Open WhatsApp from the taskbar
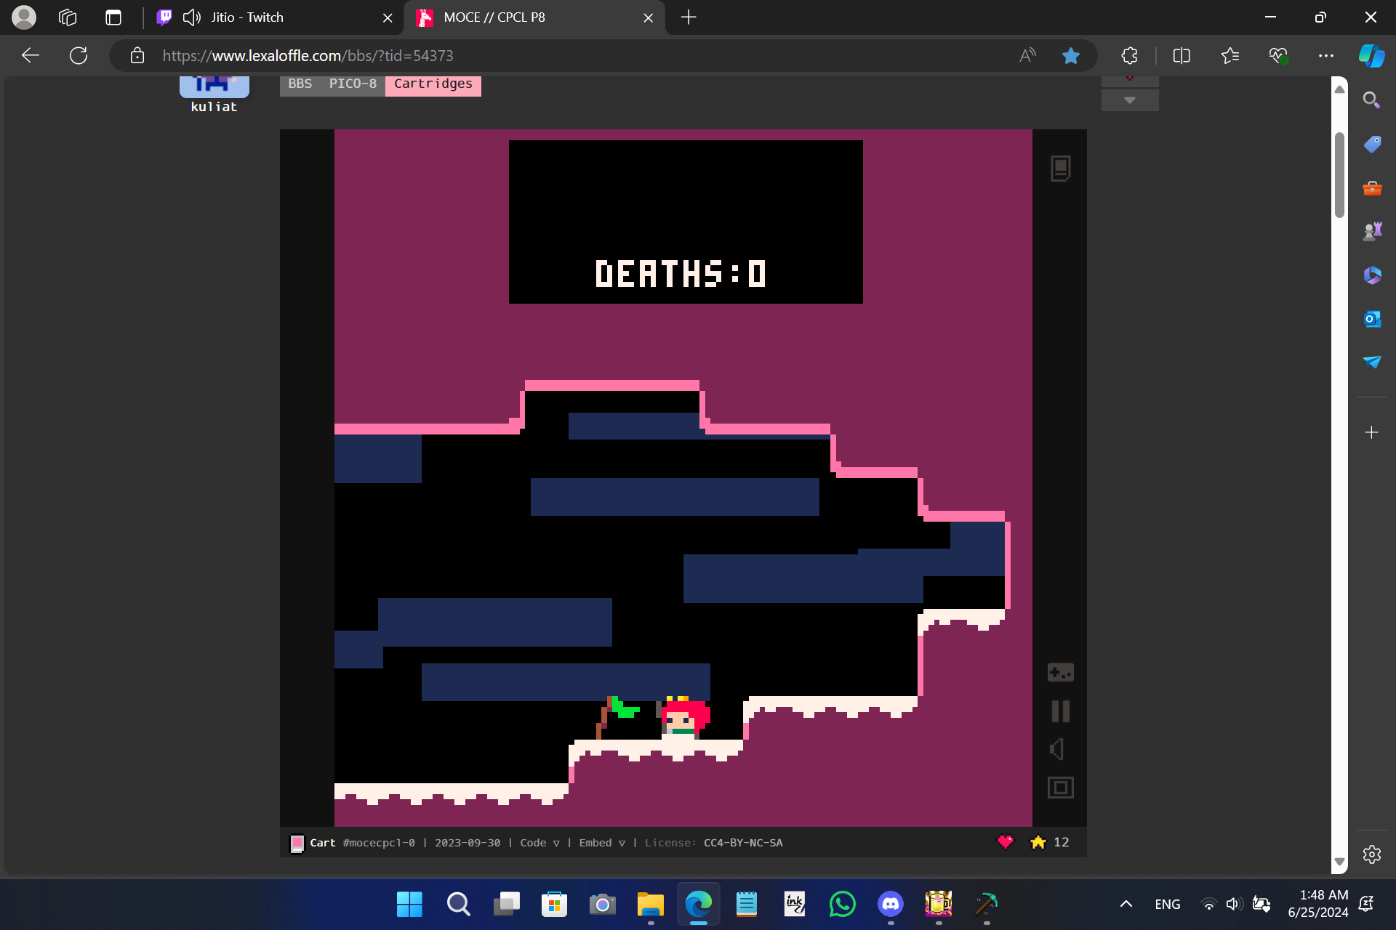The width and height of the screenshot is (1396, 930). (842, 905)
